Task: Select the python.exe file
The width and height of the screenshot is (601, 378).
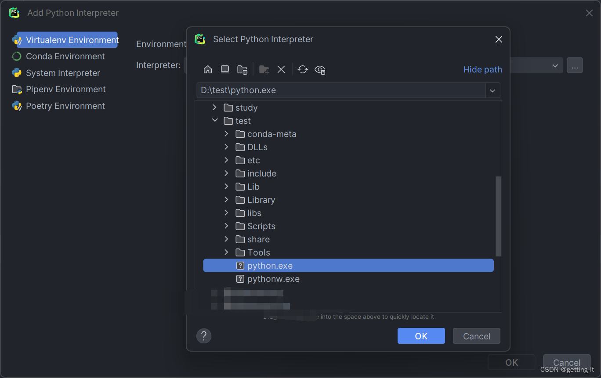Action: point(348,266)
